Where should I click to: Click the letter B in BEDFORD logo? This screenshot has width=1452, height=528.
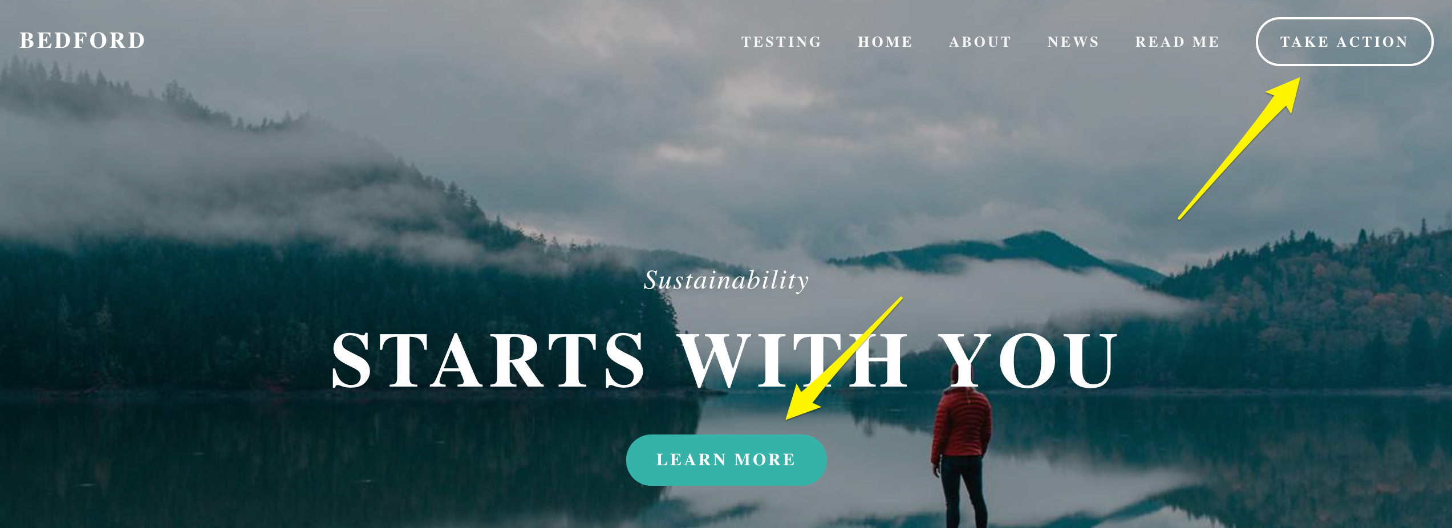[x=27, y=40]
